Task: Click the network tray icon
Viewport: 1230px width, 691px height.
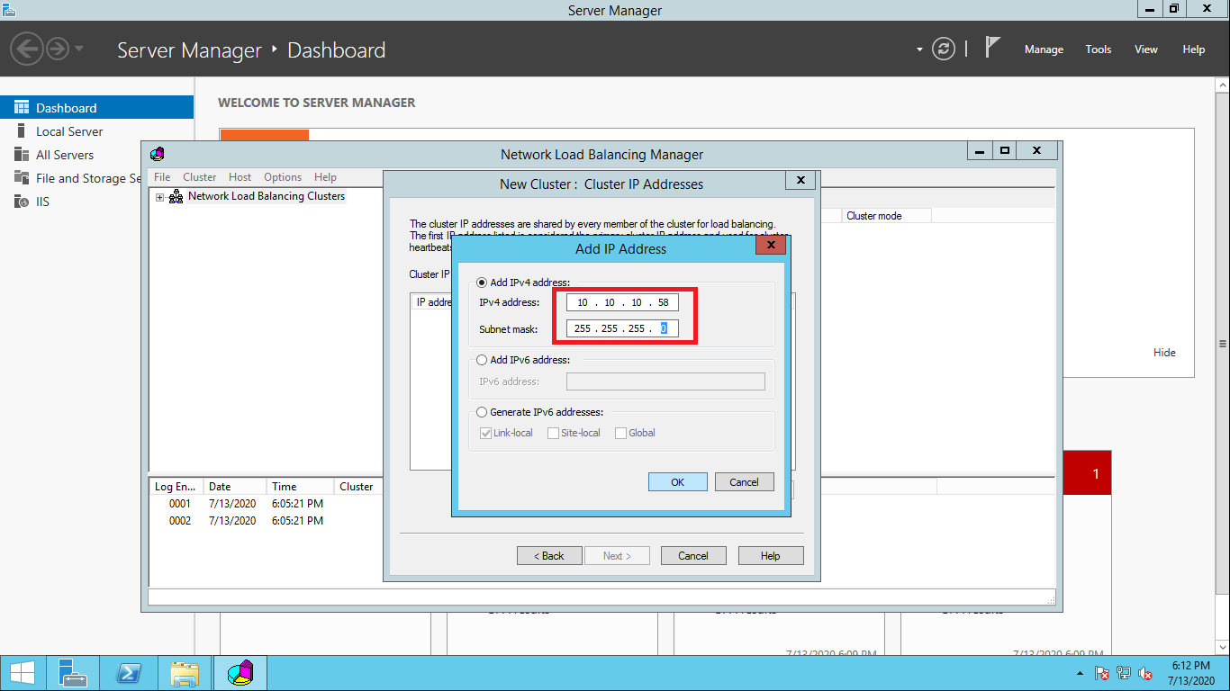Action: click(x=1124, y=673)
